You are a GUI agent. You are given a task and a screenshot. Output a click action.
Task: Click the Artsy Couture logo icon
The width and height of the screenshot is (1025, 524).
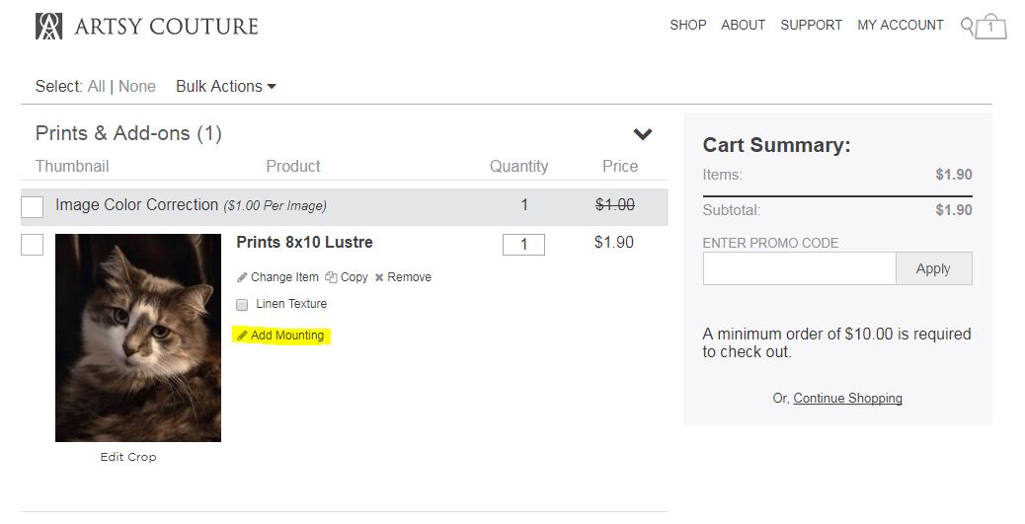click(x=48, y=27)
